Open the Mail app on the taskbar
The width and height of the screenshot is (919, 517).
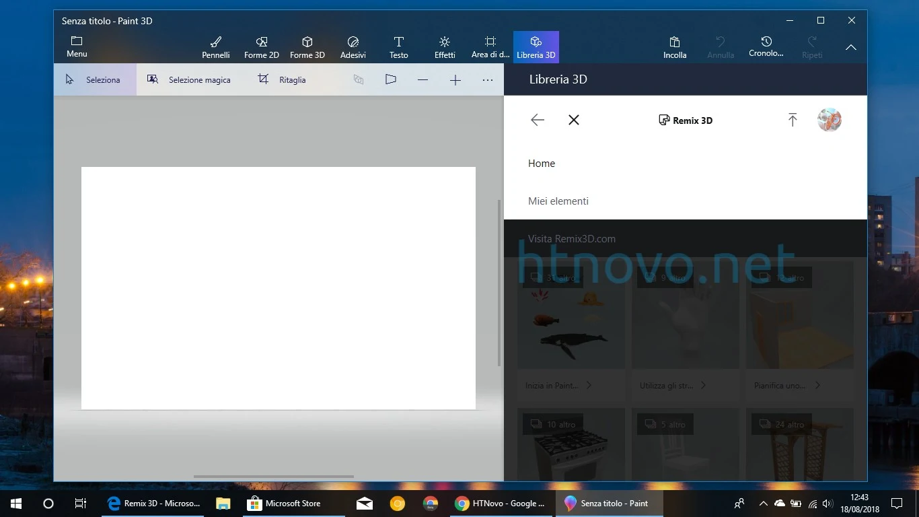[x=365, y=504]
